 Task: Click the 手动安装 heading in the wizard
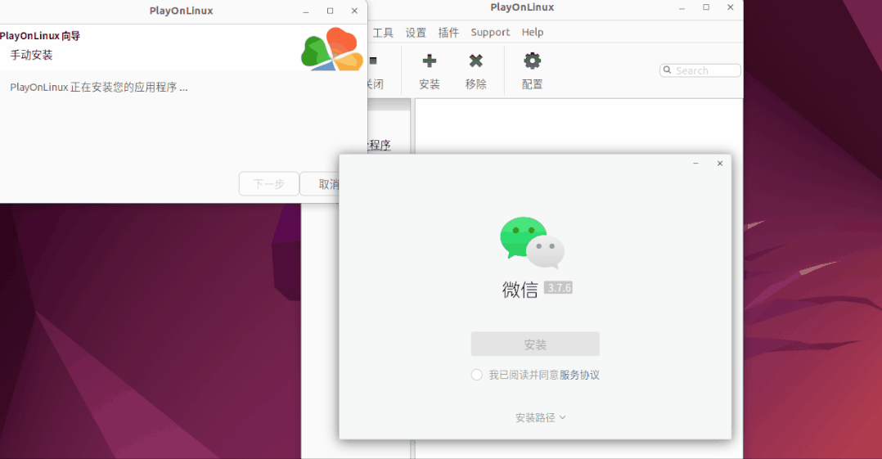pos(31,55)
